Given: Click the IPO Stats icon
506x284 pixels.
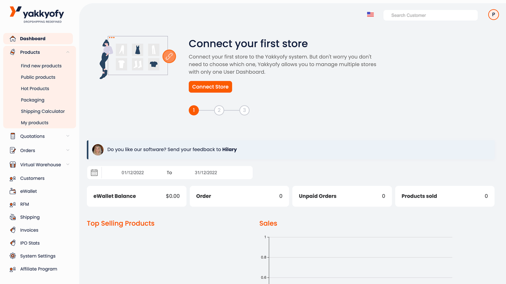Looking at the screenshot, I should click(x=13, y=243).
